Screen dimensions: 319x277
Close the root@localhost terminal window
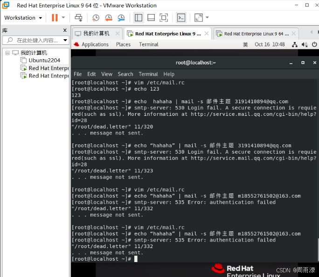click(x=314, y=63)
